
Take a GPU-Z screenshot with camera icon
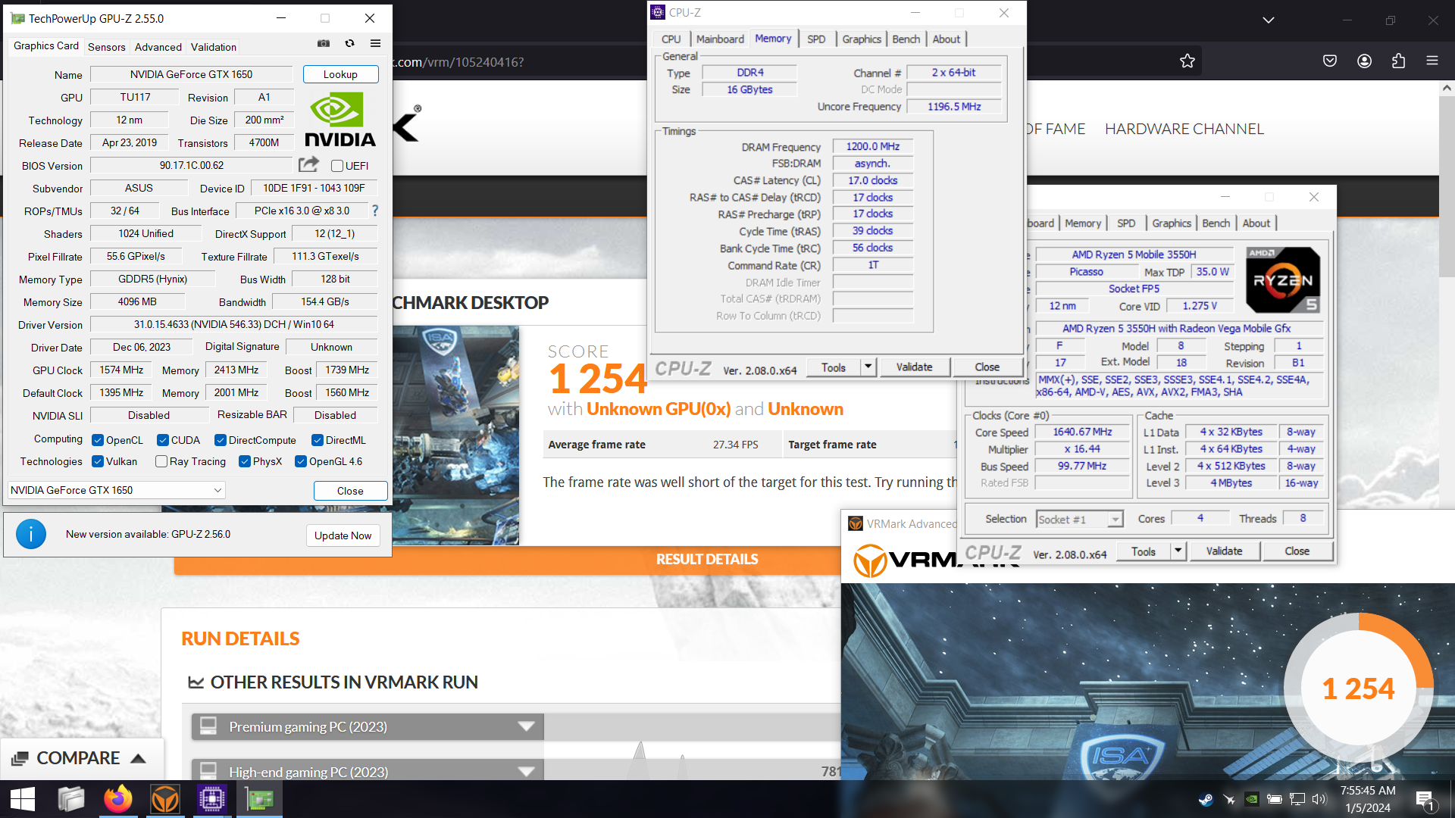tap(324, 44)
